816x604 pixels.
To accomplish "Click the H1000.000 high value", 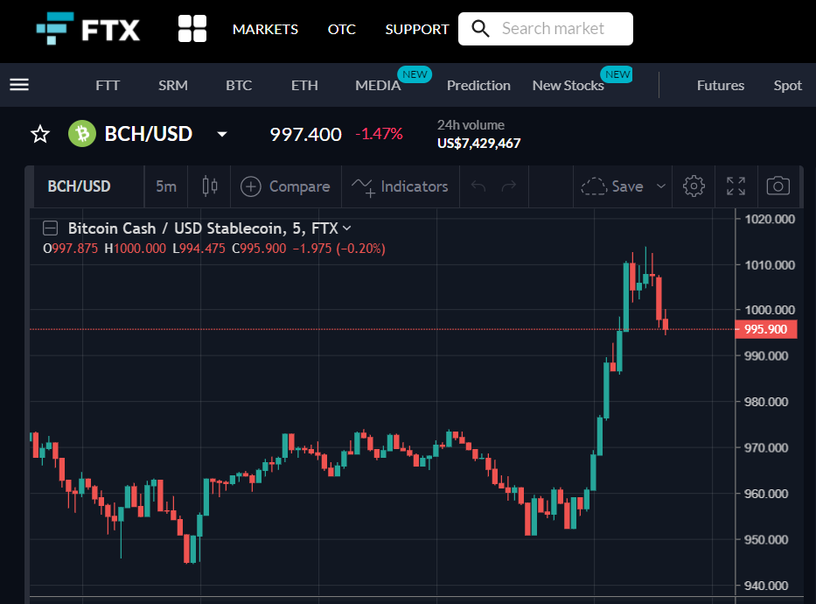I will pyautogui.click(x=136, y=249).
